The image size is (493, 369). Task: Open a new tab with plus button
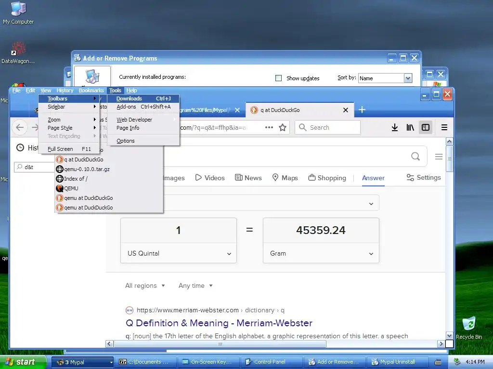click(362, 110)
